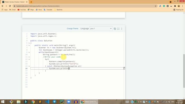Close the Pattern Syntax Checker tab

point(27,2)
